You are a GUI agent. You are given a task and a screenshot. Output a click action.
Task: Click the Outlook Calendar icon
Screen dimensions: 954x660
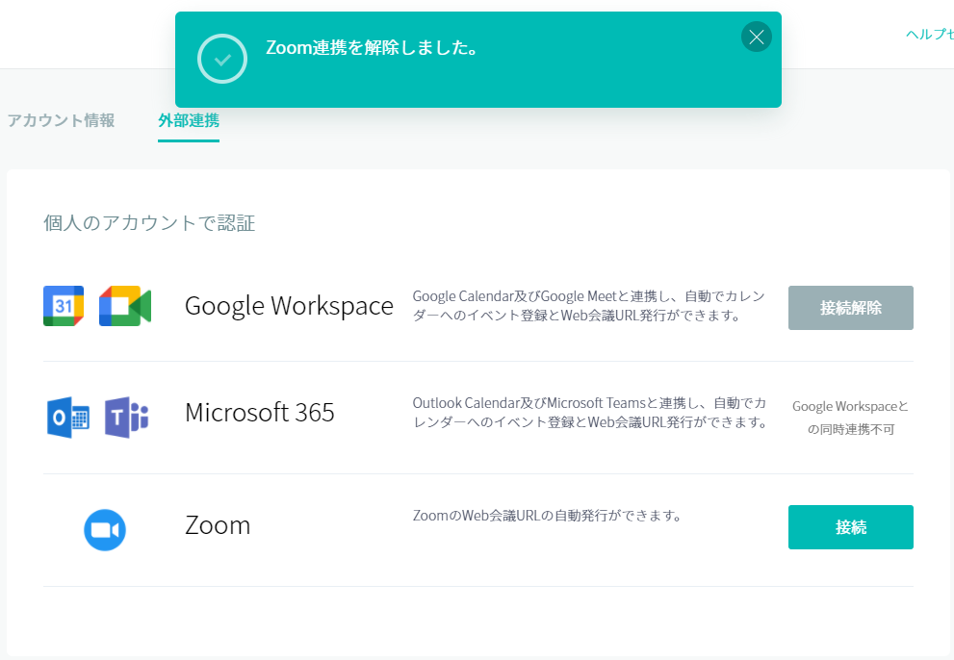67,418
